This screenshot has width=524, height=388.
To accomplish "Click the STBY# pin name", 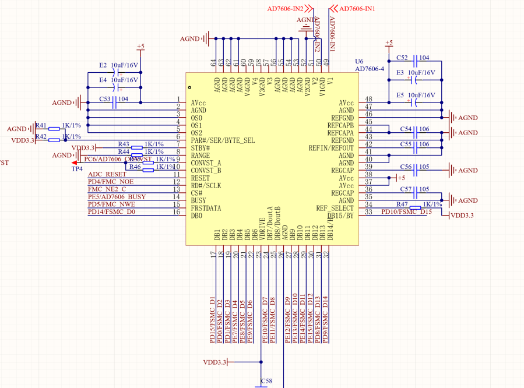I will [x=201, y=148].
